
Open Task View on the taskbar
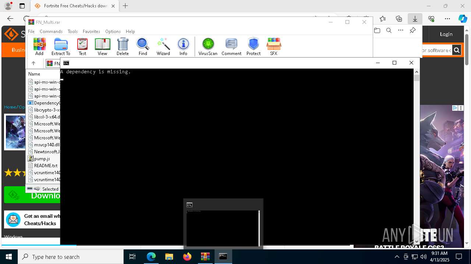coord(132,257)
